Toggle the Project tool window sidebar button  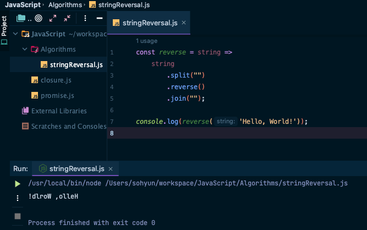click(x=4, y=30)
